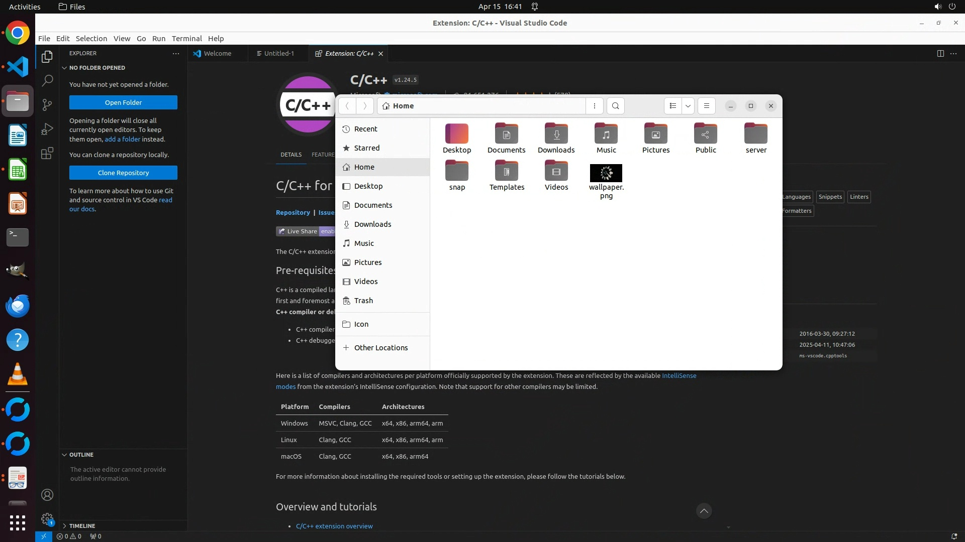Toggle list view in Files window

pos(673,106)
